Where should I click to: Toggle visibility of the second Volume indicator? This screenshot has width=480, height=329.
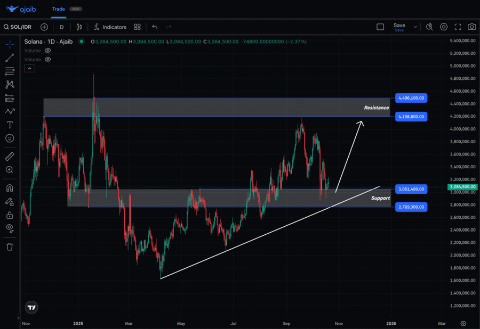tap(48, 60)
